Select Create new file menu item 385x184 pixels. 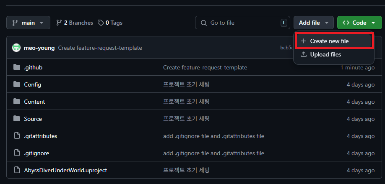[x=334, y=41]
